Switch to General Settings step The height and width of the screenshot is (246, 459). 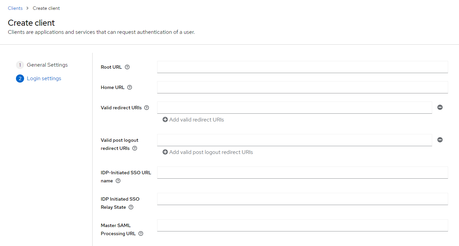pyautogui.click(x=47, y=65)
